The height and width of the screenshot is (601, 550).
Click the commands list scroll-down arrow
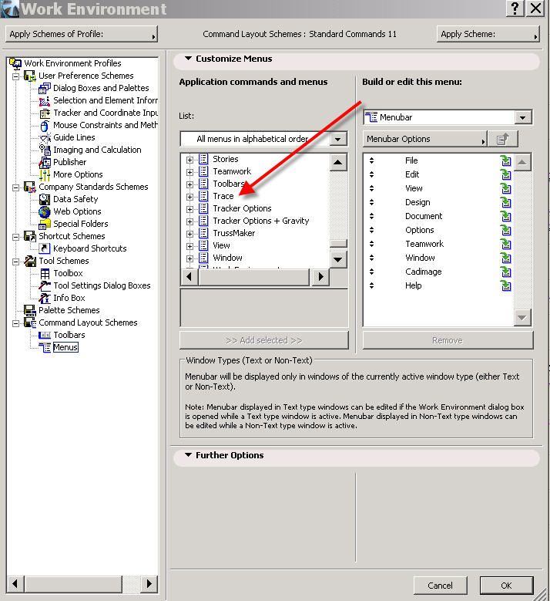pos(337,259)
